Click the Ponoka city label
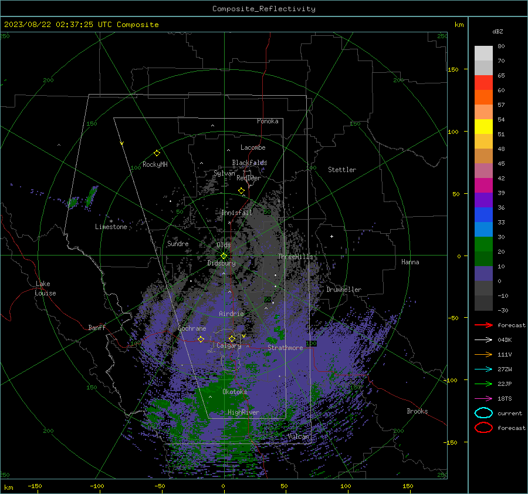Viewport: 528px width, 494px height. click(x=268, y=121)
